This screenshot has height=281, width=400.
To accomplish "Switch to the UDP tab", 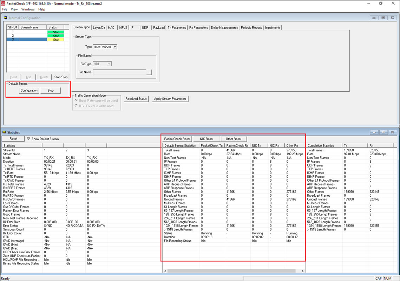I will click(145, 27).
